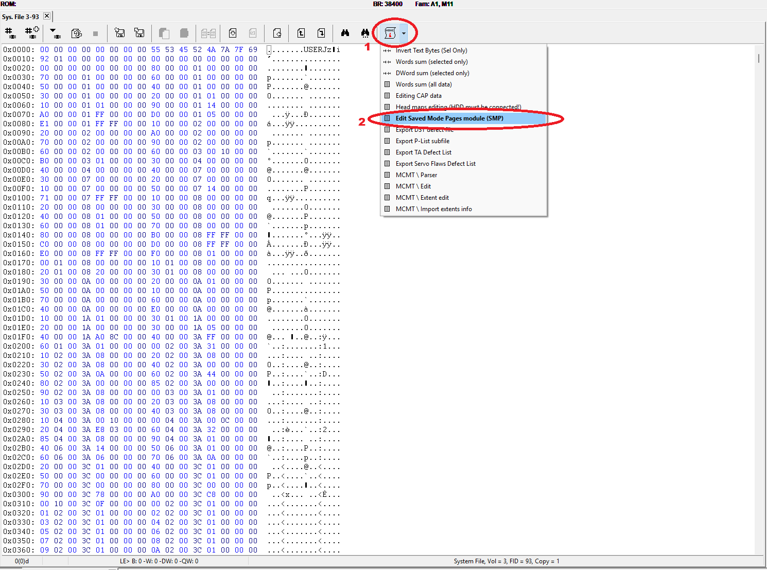Choose Invert Text Bytes (Sel Only)

431,50
